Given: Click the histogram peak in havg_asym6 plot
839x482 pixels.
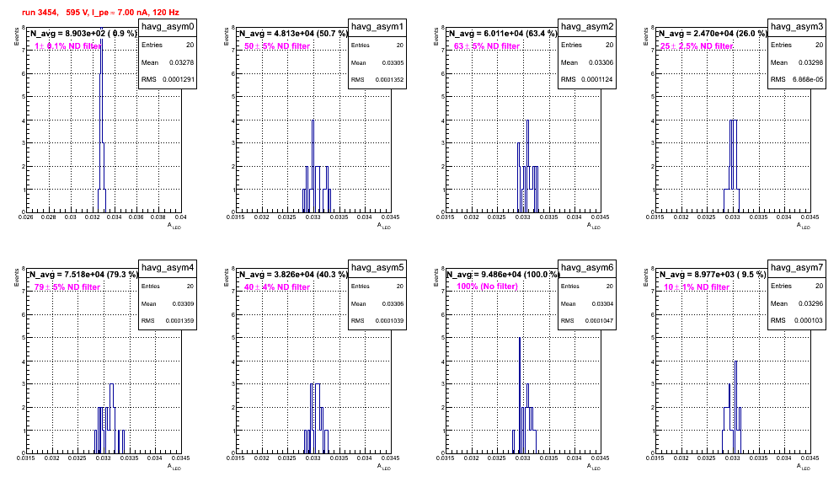Looking at the screenshot, I should 520,395.
